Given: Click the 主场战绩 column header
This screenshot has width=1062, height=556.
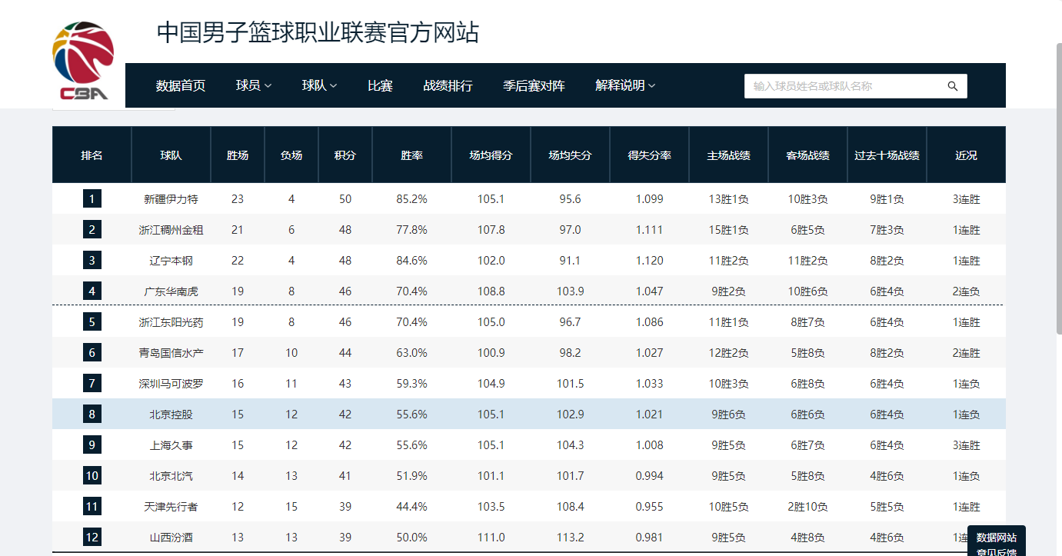Looking at the screenshot, I should 728,155.
